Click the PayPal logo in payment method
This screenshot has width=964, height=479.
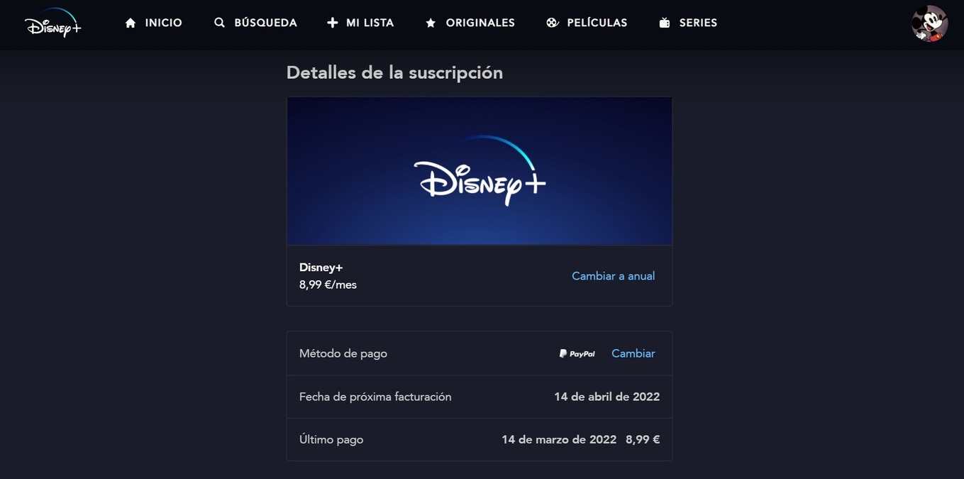(x=577, y=353)
